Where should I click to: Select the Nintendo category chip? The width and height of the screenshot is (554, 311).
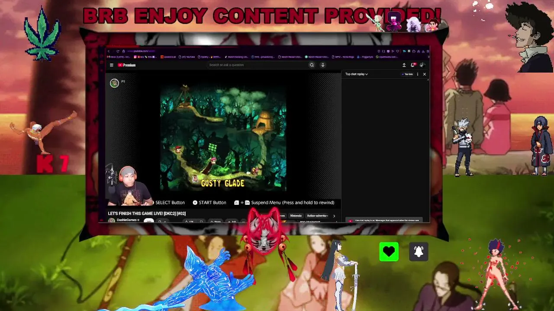click(x=296, y=216)
